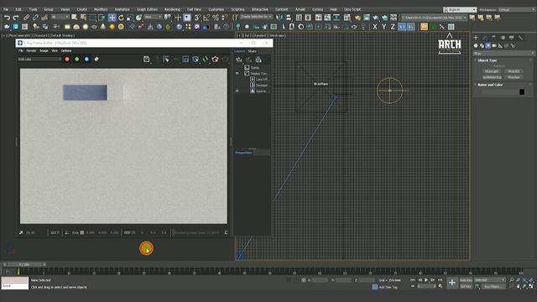Open the selection filter dropdown
The width and height of the screenshot is (537, 302).
click(60, 17)
